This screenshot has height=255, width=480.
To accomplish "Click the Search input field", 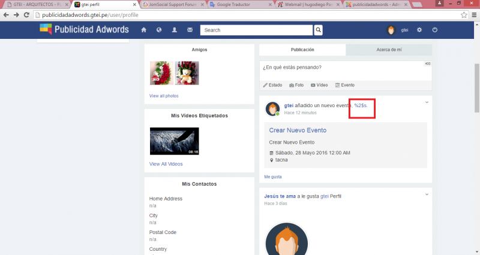I will (x=257, y=30).
